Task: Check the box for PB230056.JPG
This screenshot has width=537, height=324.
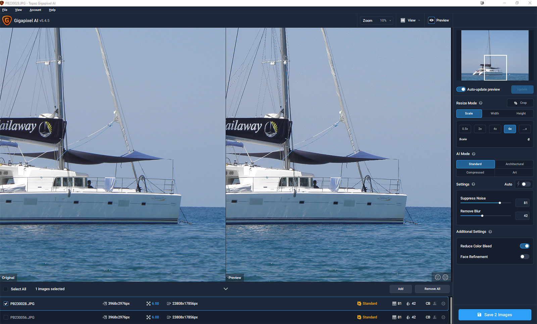Action: point(6,317)
